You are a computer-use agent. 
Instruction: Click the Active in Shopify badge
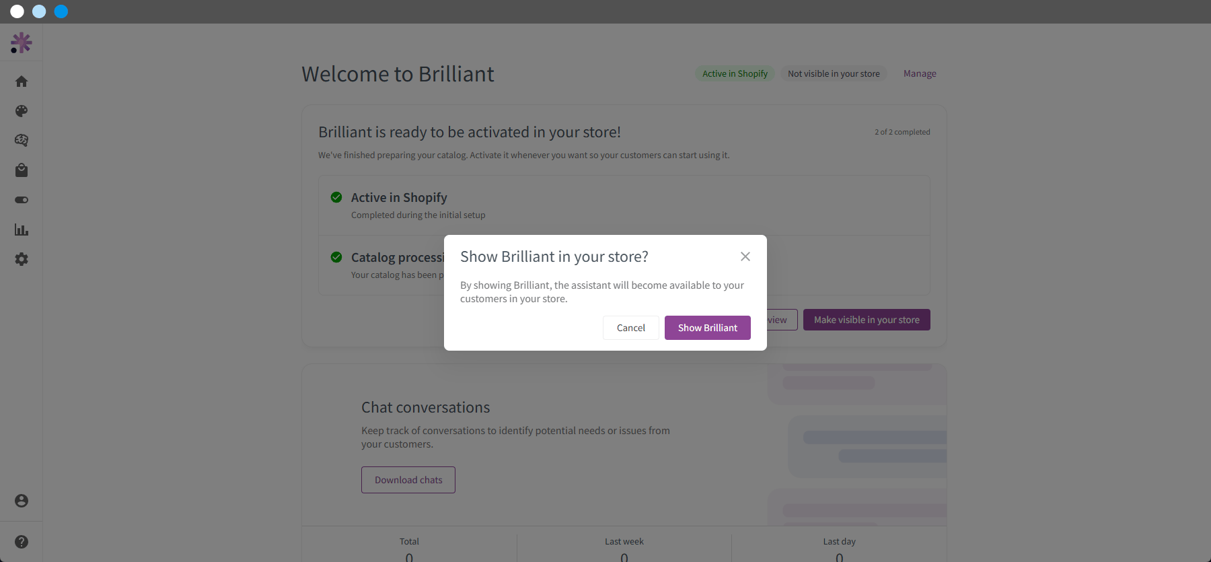point(735,74)
